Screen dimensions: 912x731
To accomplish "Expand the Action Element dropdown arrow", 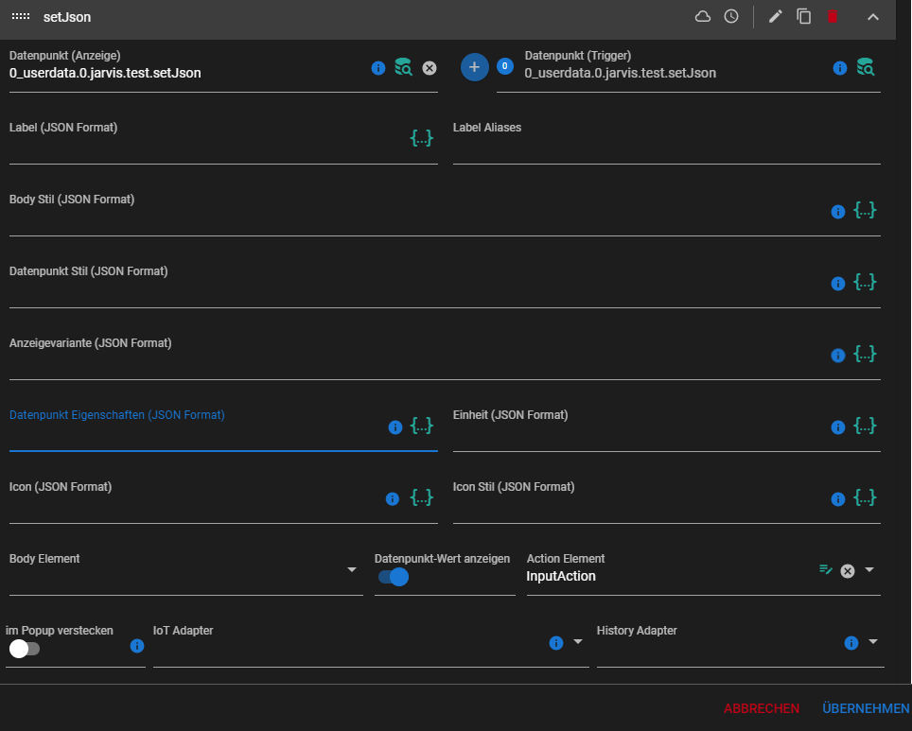I will (x=869, y=569).
